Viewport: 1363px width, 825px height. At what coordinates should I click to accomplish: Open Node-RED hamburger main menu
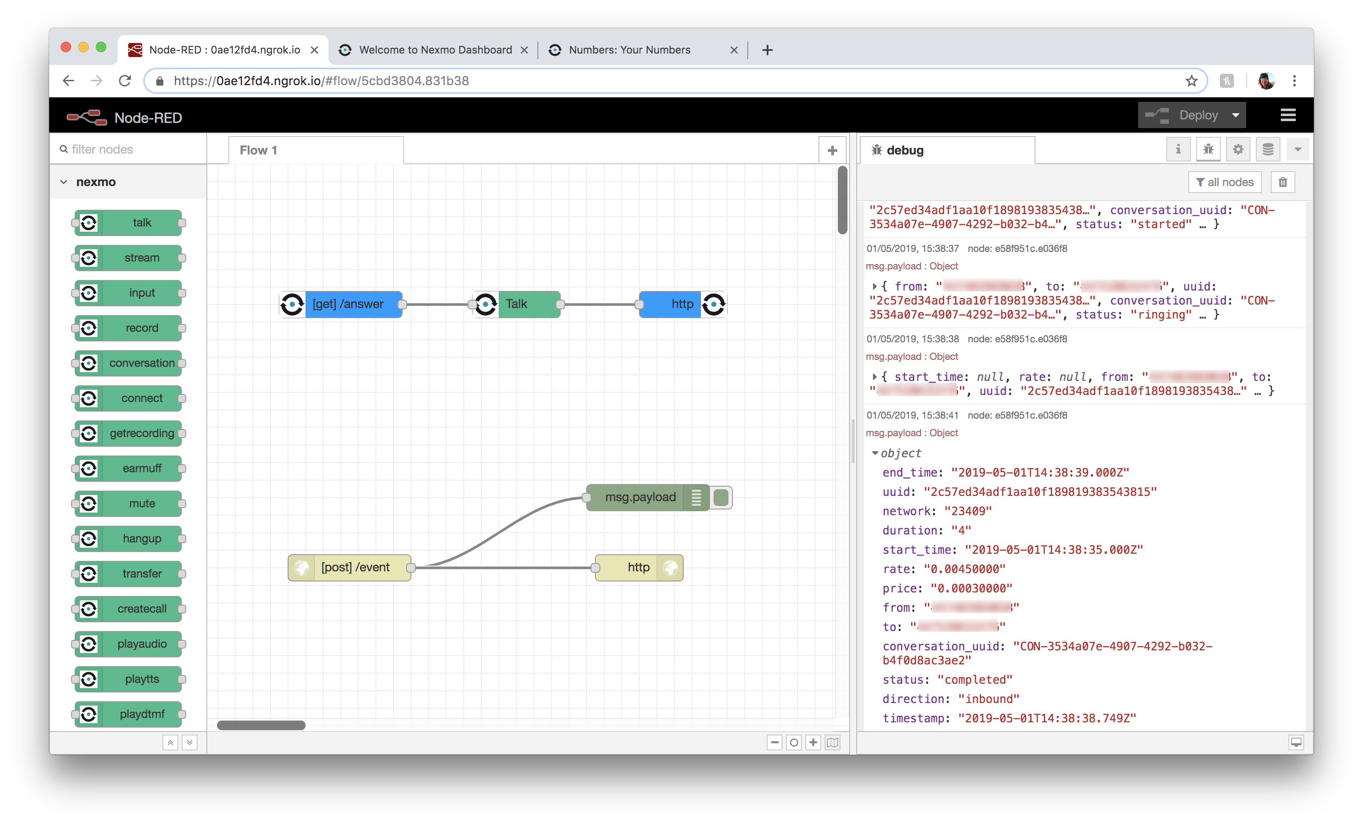click(x=1288, y=115)
